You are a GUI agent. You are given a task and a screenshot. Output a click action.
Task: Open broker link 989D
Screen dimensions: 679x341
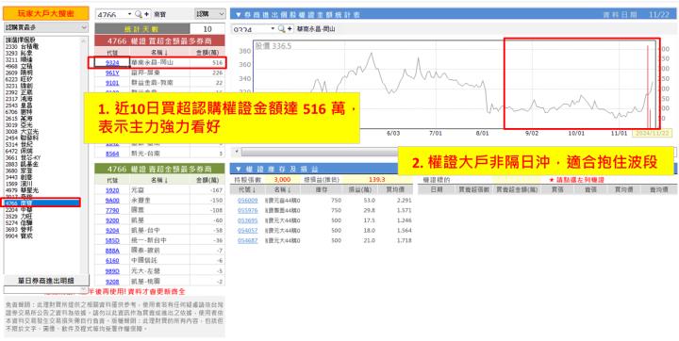click(112, 271)
